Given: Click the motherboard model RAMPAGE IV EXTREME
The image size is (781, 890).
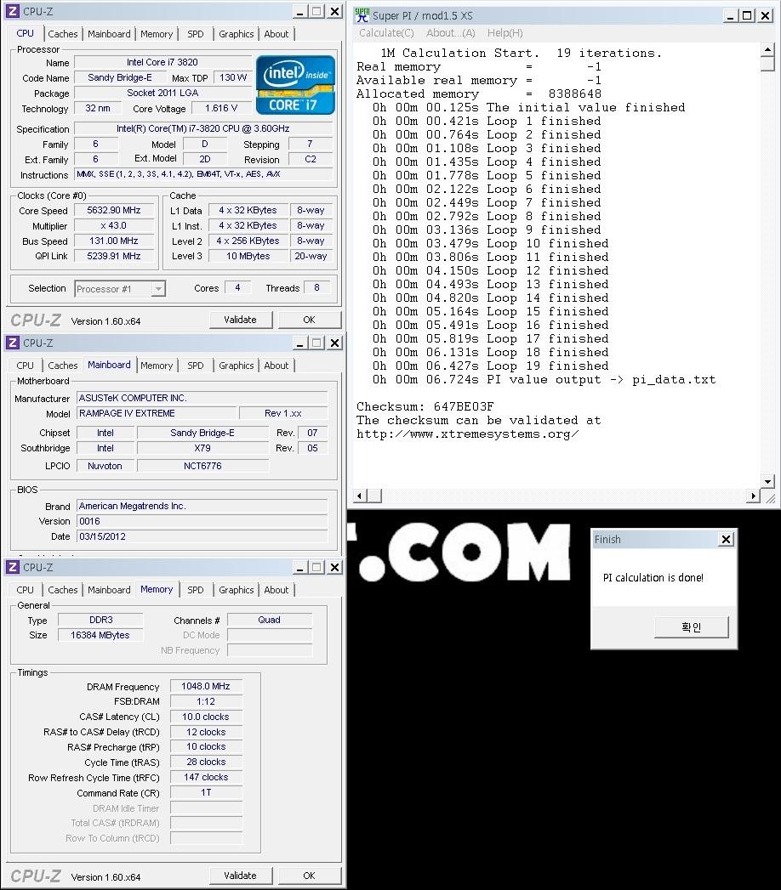Looking at the screenshot, I should [157, 414].
